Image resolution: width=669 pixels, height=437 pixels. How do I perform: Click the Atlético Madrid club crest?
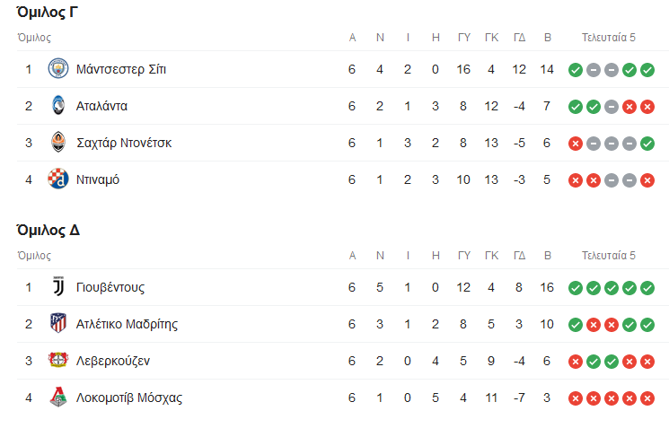(57, 324)
